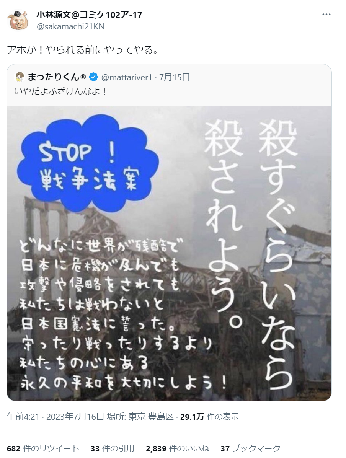Image resolution: width=346 pixels, height=458 pixels.
Task: Open the quoted tweet image
Action: pos(169,254)
